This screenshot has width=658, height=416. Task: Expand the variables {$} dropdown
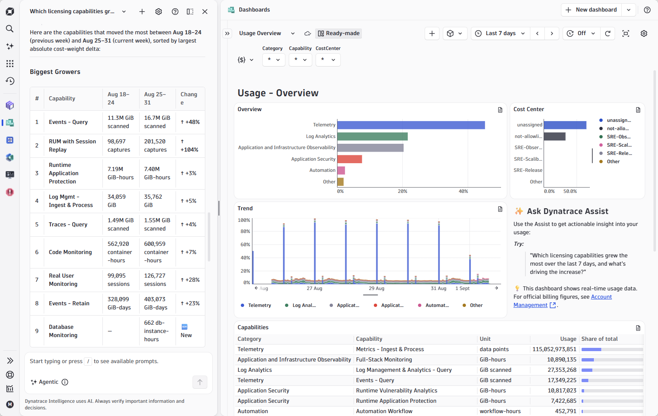tap(245, 60)
